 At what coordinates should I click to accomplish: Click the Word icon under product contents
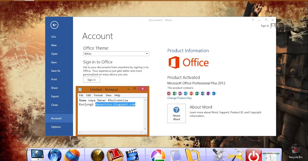(x=203, y=94)
